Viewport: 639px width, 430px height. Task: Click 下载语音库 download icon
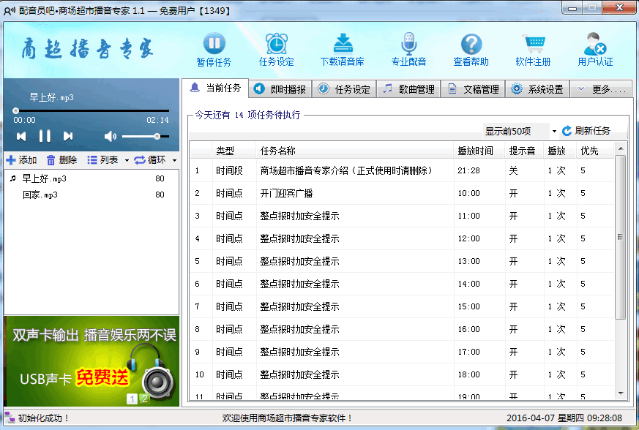[343, 44]
